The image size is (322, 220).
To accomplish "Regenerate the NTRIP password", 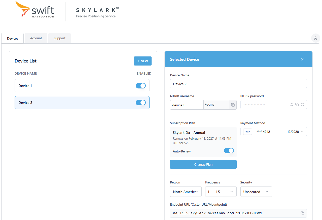I will (302, 105).
